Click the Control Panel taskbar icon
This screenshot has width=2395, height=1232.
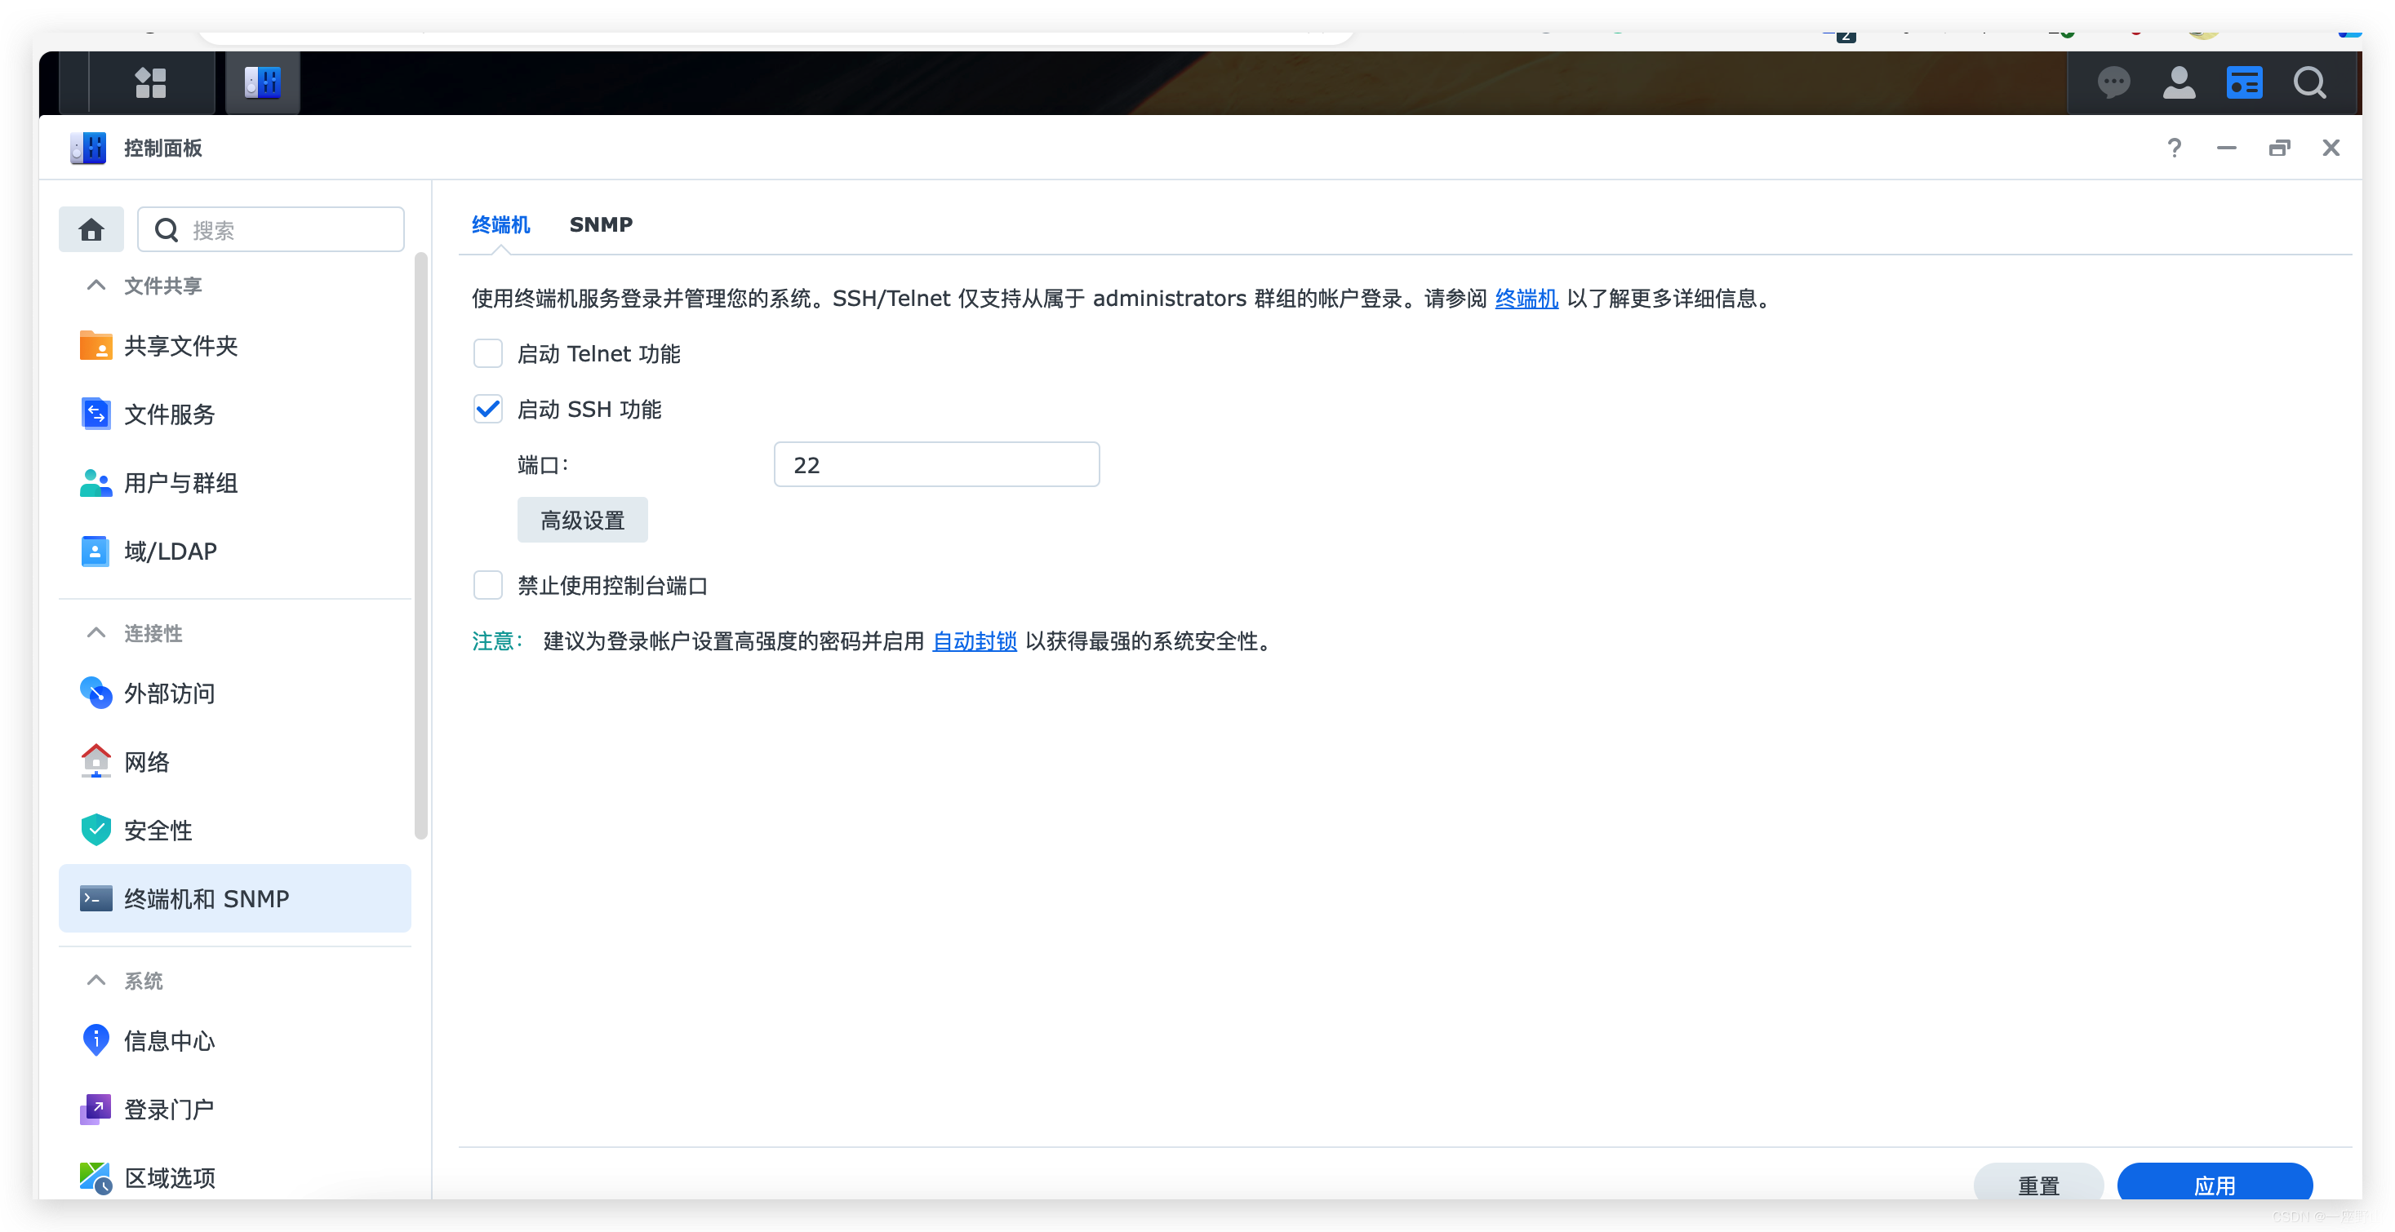pos(262,82)
